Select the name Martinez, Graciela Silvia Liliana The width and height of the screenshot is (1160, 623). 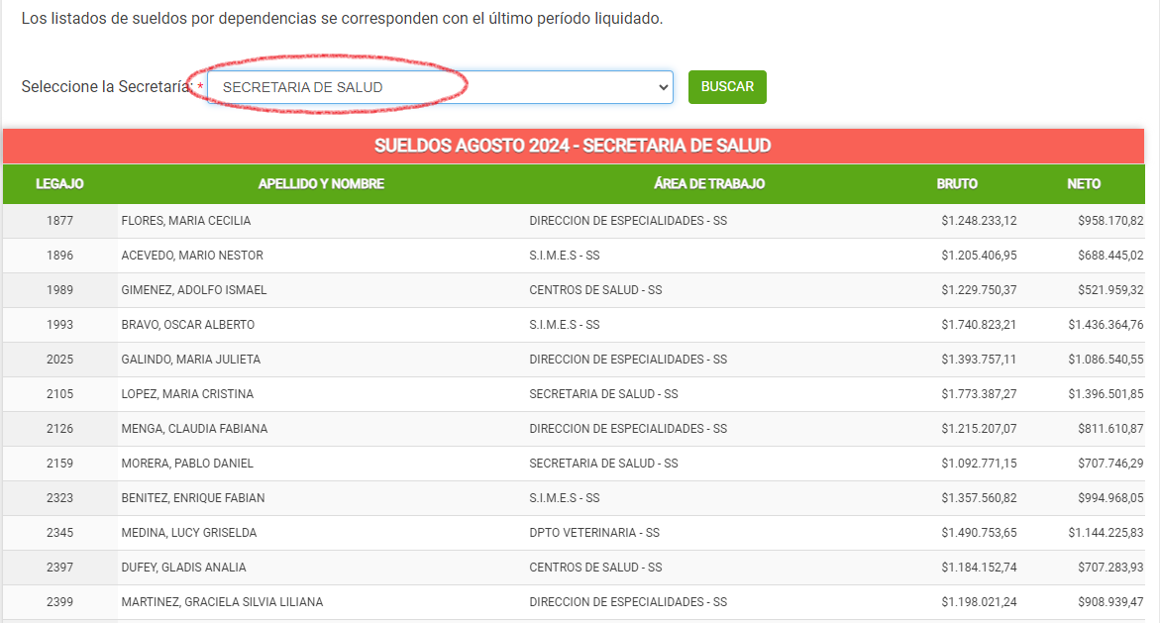(222, 602)
